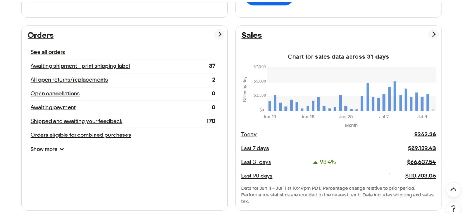Open Last 31 days sales
Screen dimensions: 465x213
(256, 162)
